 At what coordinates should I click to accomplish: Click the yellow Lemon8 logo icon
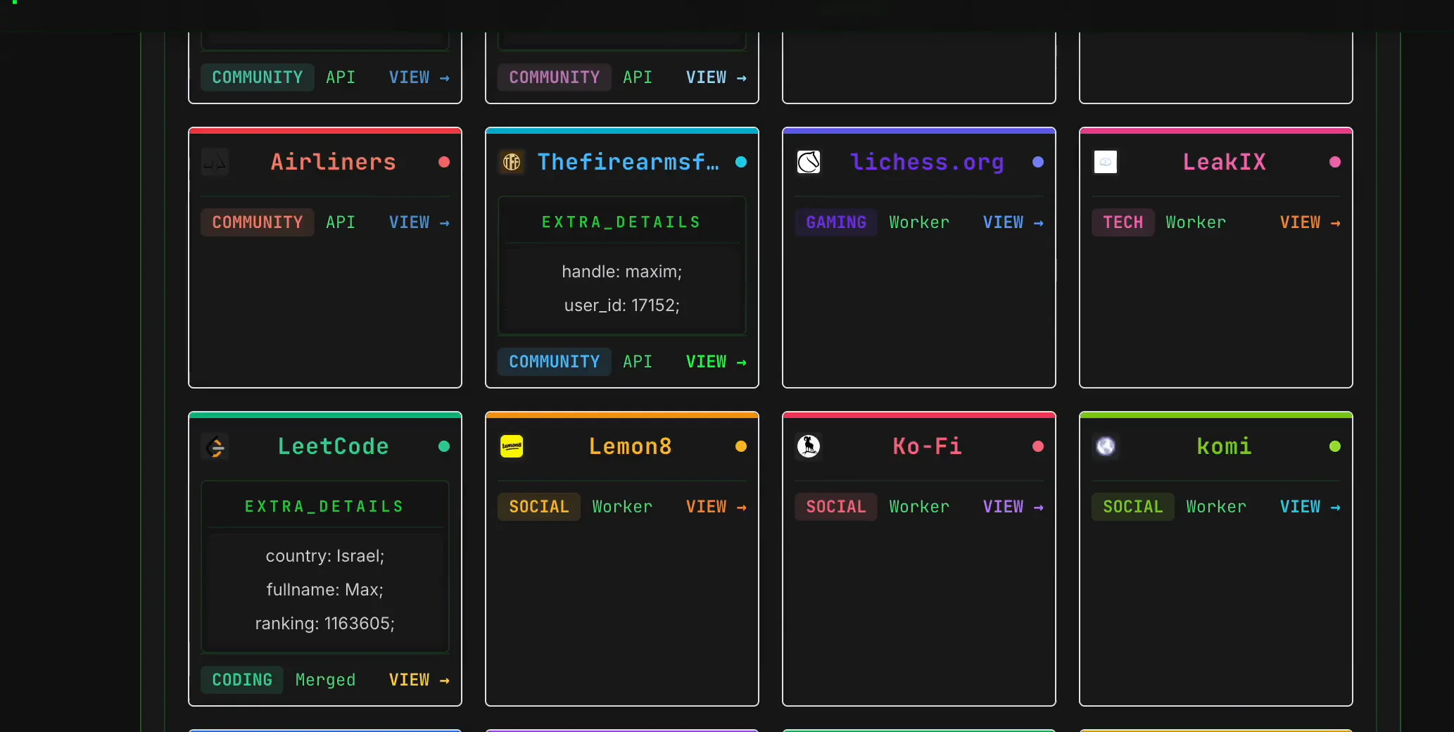[x=512, y=447]
